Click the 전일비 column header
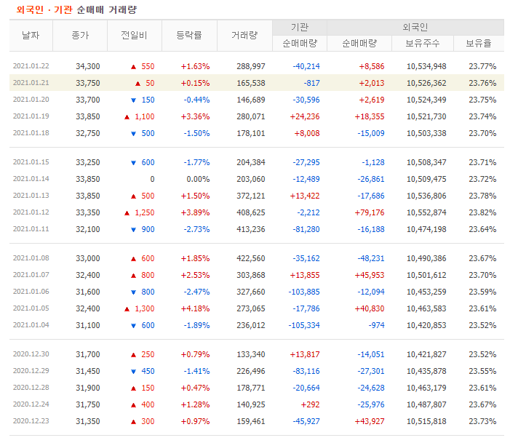This screenshot has width=510, height=443. point(135,35)
